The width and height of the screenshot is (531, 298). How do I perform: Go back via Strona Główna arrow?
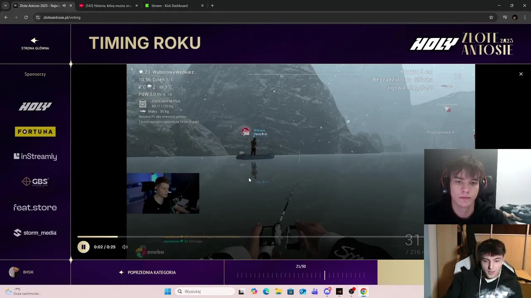point(35,44)
